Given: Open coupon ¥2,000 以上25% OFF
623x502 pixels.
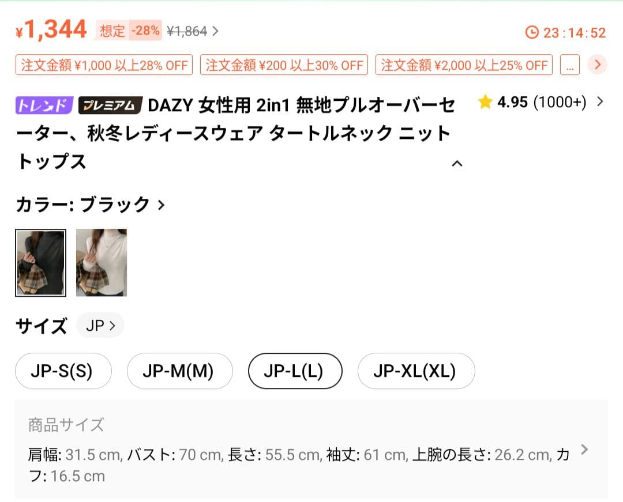Looking at the screenshot, I should click(x=464, y=65).
